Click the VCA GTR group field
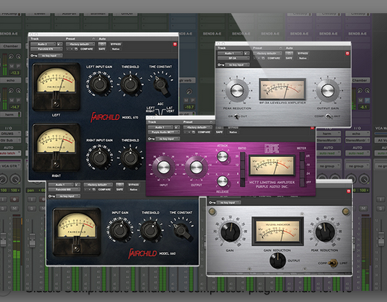This screenshot has height=302, width=387. 10,166
